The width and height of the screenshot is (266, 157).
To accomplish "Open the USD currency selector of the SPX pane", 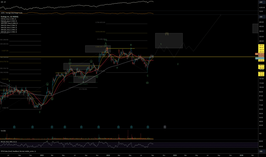I will [261, 2].
